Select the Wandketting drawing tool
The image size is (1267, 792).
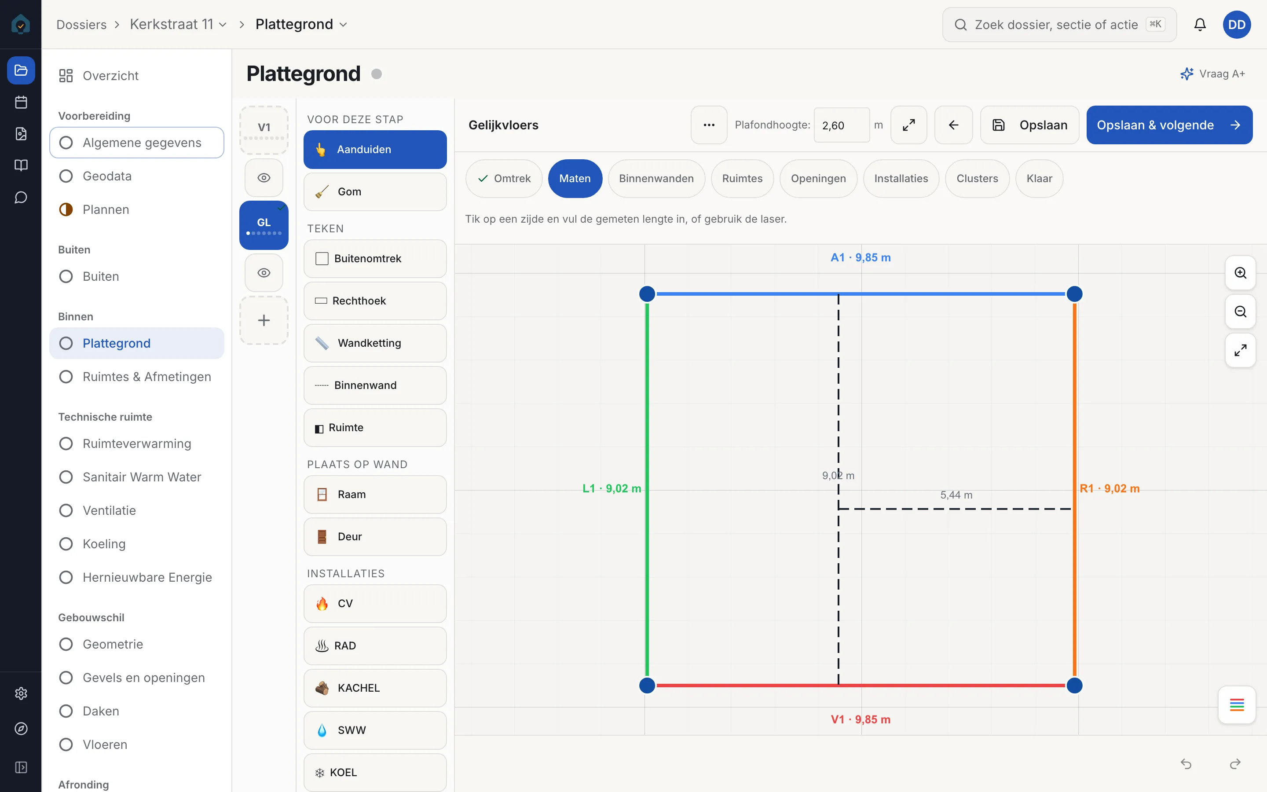(375, 343)
